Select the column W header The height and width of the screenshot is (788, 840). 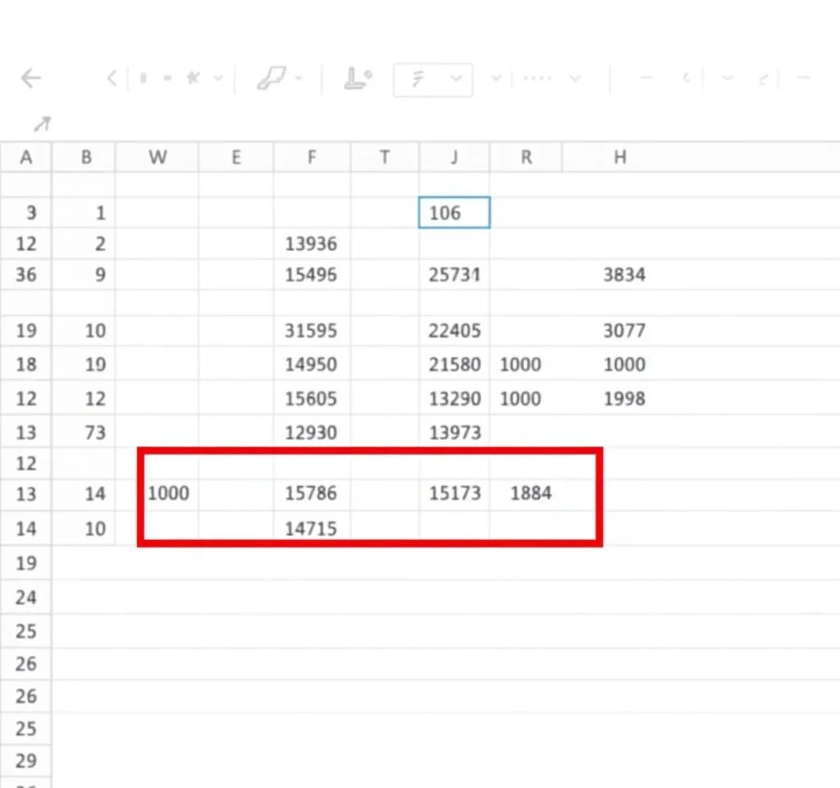[157, 158]
